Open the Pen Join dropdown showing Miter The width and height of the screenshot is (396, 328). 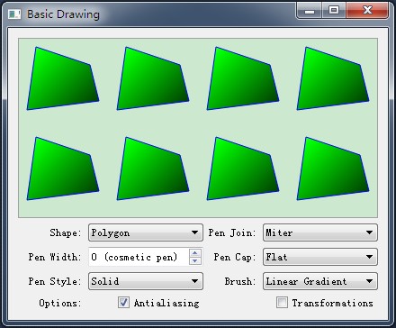(x=320, y=232)
